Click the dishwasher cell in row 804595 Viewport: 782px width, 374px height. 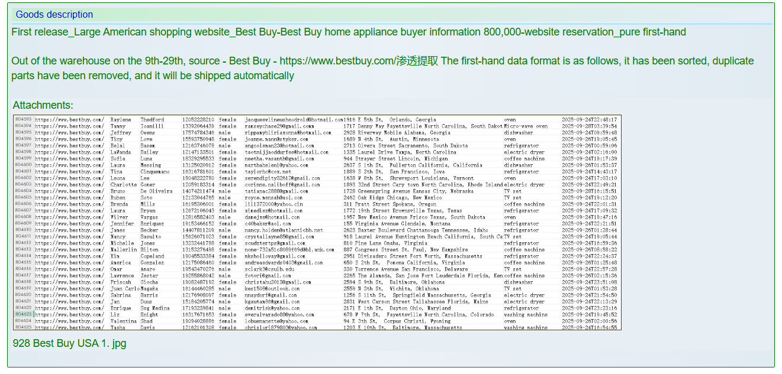tap(518, 132)
